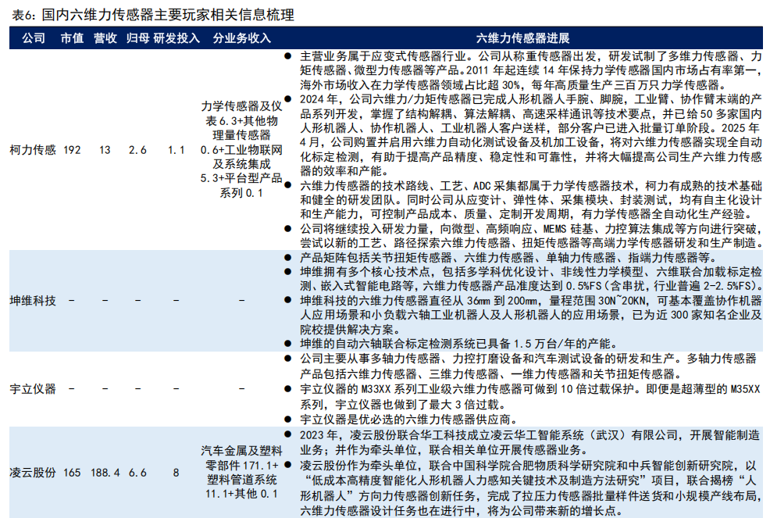This screenshot has height=518, width=770.
Task: Click the '分业务收入' column header
Action: point(241,38)
